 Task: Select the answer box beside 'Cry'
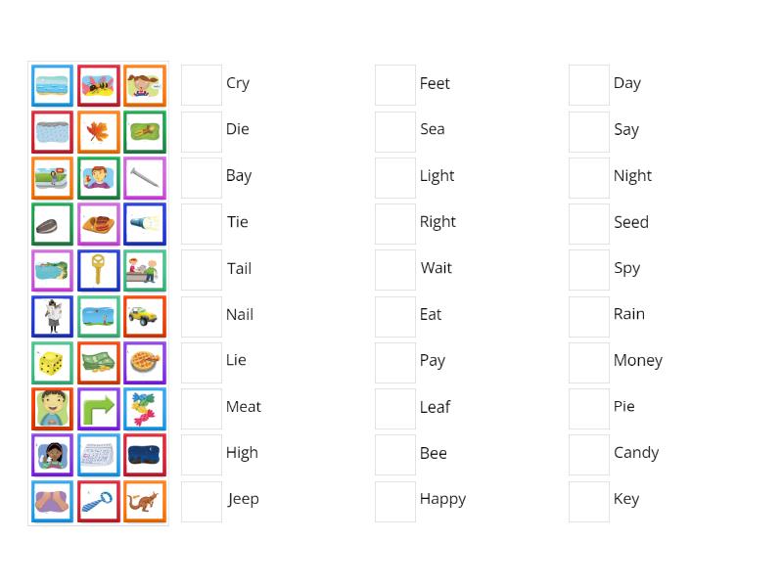(201, 85)
